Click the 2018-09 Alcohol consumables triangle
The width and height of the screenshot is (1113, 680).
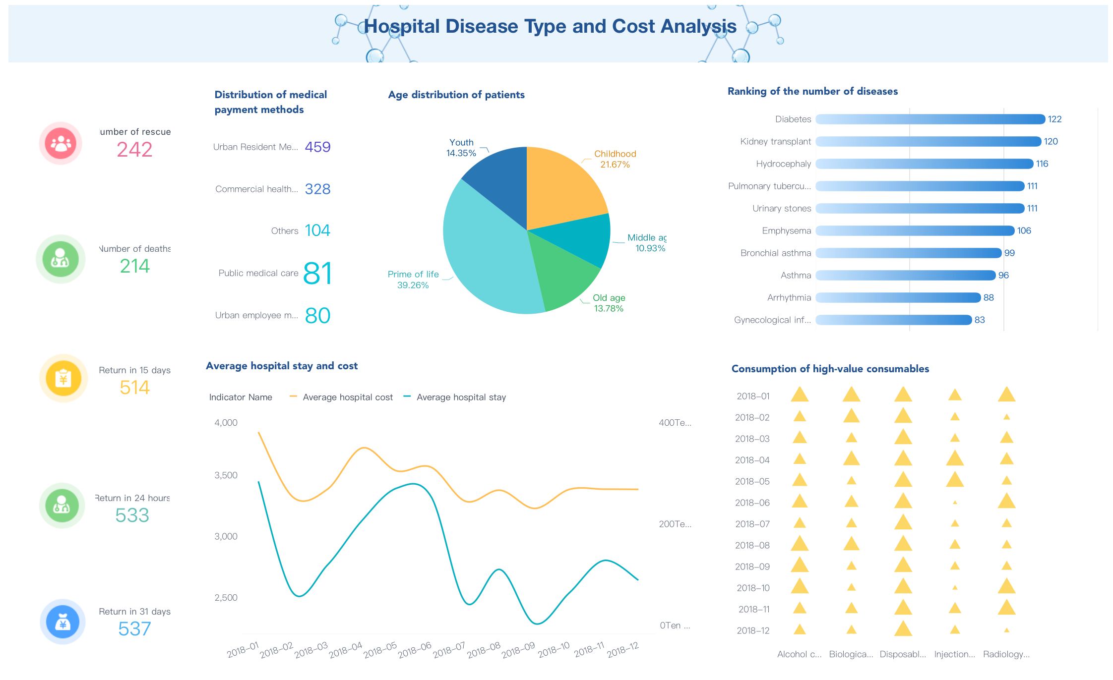800,565
